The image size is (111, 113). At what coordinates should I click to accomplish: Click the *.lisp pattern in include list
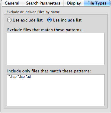[12, 77]
